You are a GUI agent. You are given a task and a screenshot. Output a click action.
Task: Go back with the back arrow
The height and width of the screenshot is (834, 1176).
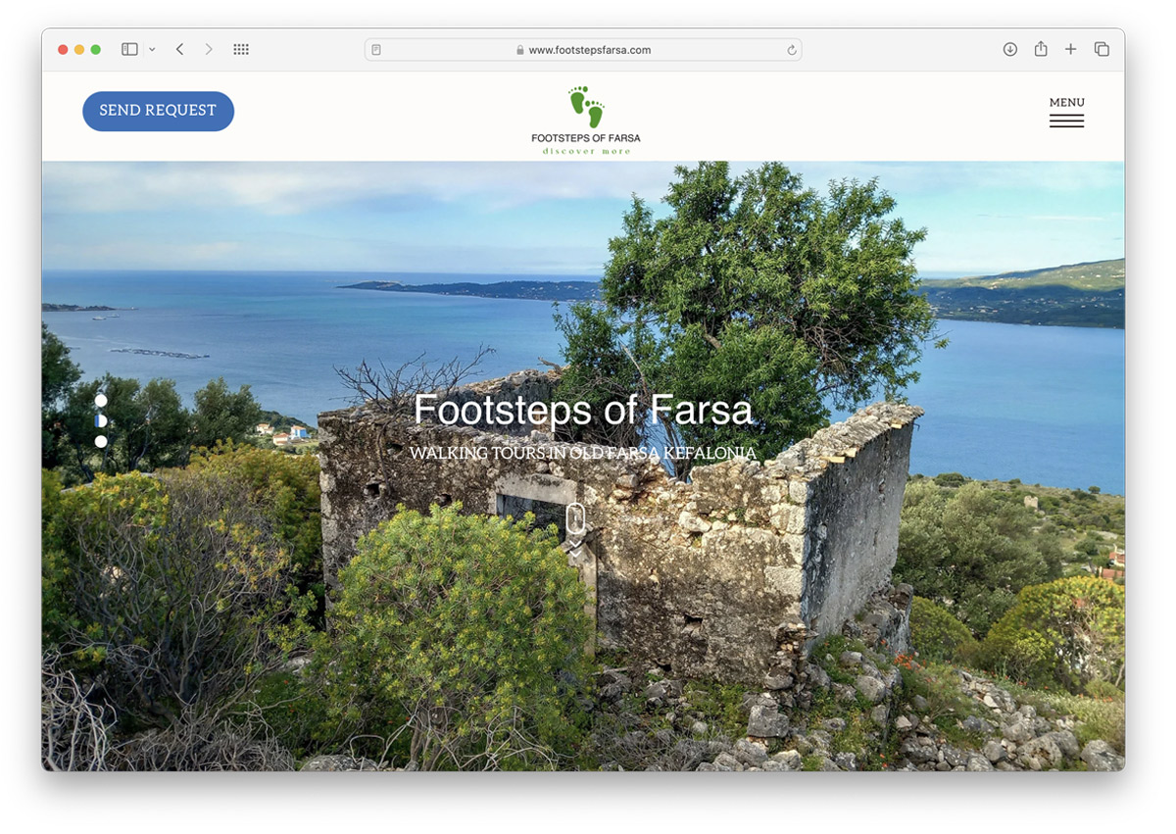(x=179, y=49)
